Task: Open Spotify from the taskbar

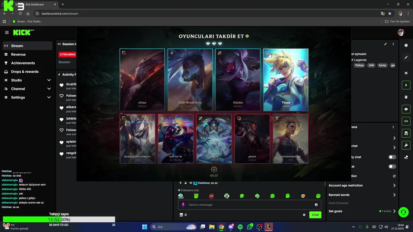Action: pyautogui.click(x=240, y=227)
